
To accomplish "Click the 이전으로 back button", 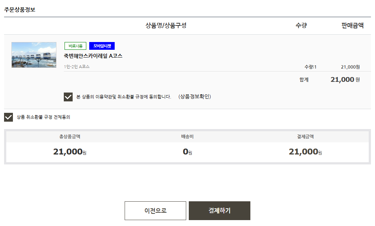I will [x=155, y=211].
